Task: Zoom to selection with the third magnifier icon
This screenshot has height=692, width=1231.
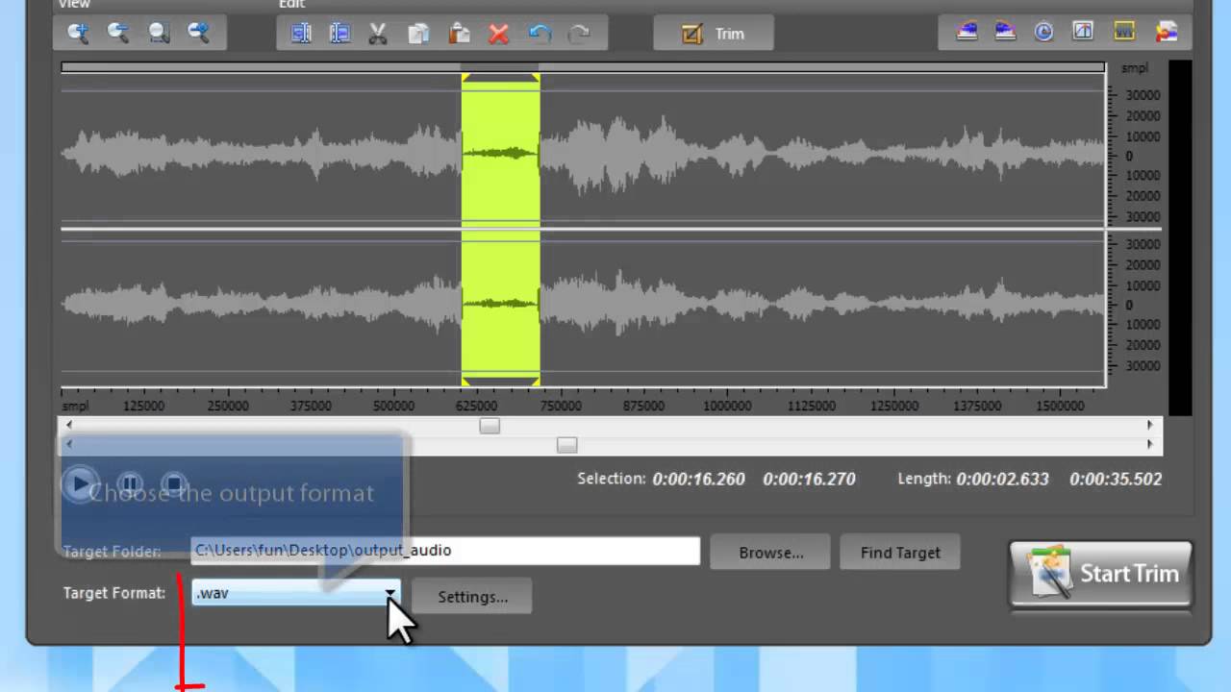Action: point(159,34)
